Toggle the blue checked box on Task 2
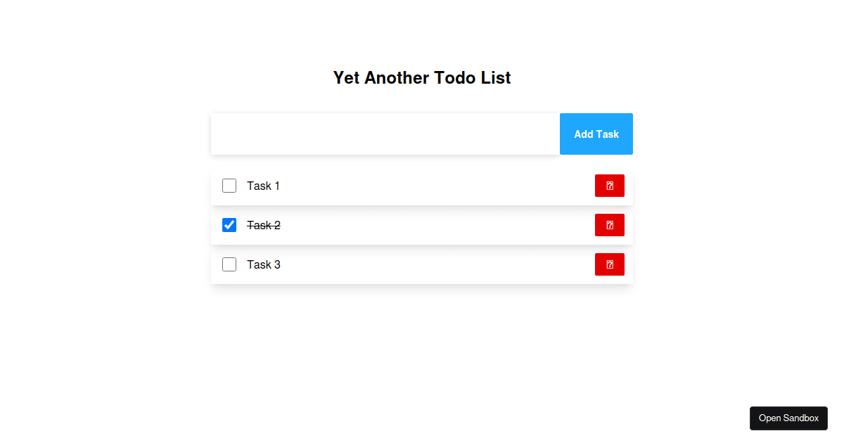 [229, 225]
